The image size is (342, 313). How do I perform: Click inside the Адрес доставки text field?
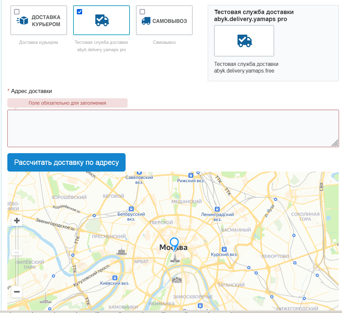pos(173,128)
